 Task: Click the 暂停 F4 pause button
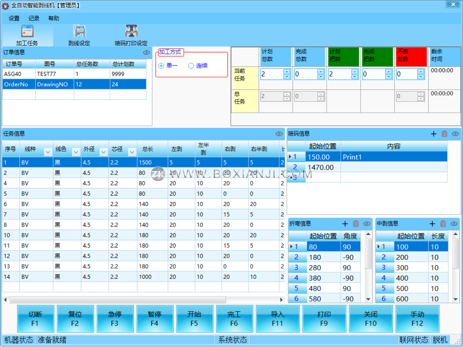(155, 319)
